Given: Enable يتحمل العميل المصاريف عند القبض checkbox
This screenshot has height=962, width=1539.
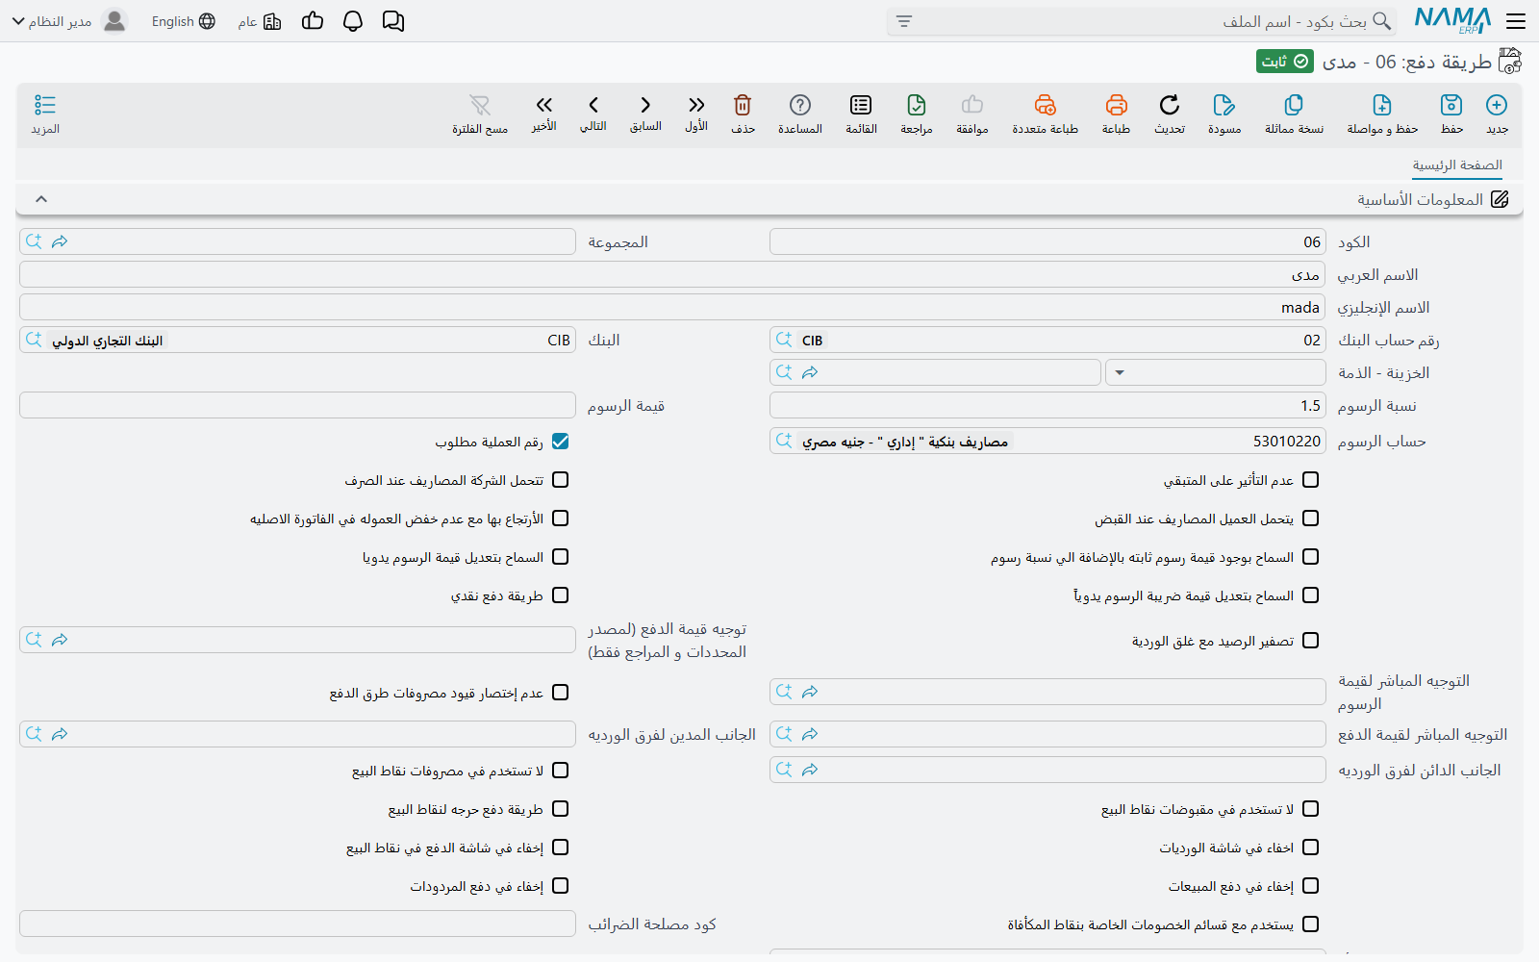Looking at the screenshot, I should pyautogui.click(x=1310, y=519).
